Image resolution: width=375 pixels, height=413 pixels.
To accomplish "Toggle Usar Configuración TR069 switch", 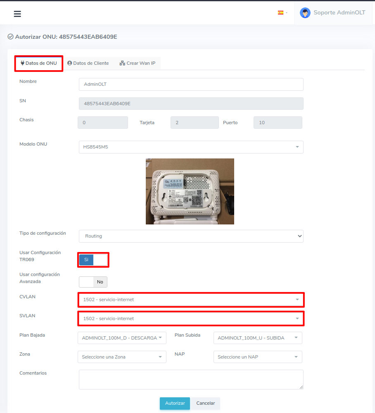I will coord(93,260).
